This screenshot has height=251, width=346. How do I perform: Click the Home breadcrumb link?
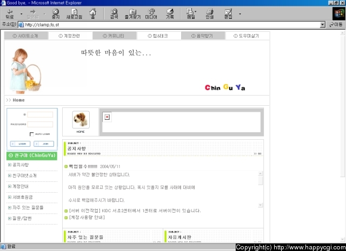(18, 100)
